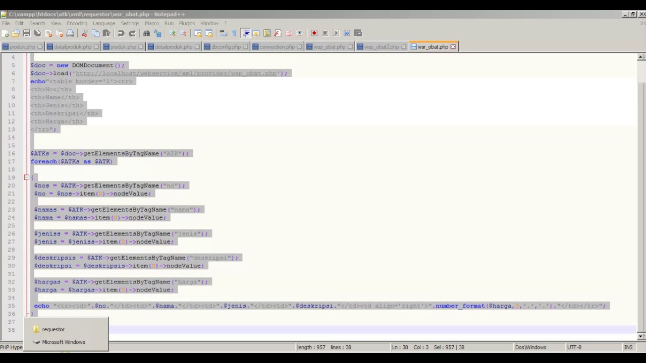
Task: Switch to the wsp_obat.php tab
Action: point(329,47)
